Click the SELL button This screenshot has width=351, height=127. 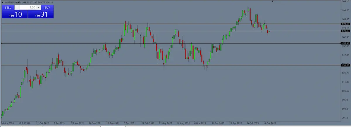(8, 7)
